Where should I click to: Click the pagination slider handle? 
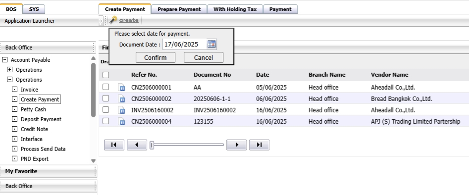[x=152, y=145]
